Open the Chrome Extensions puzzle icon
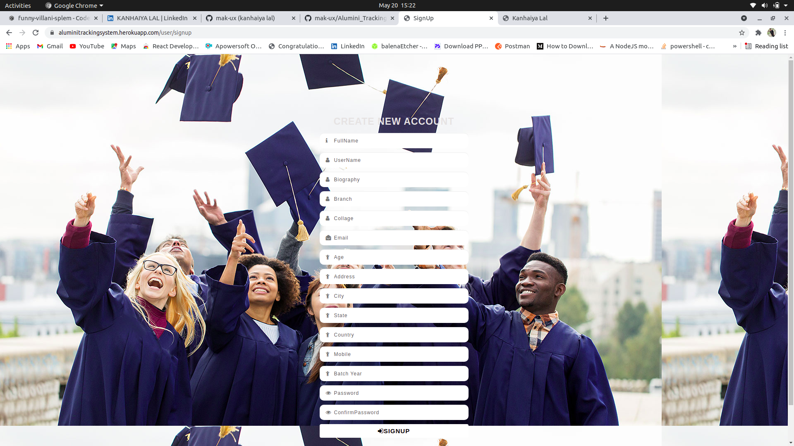This screenshot has height=446, width=794. tap(758, 33)
